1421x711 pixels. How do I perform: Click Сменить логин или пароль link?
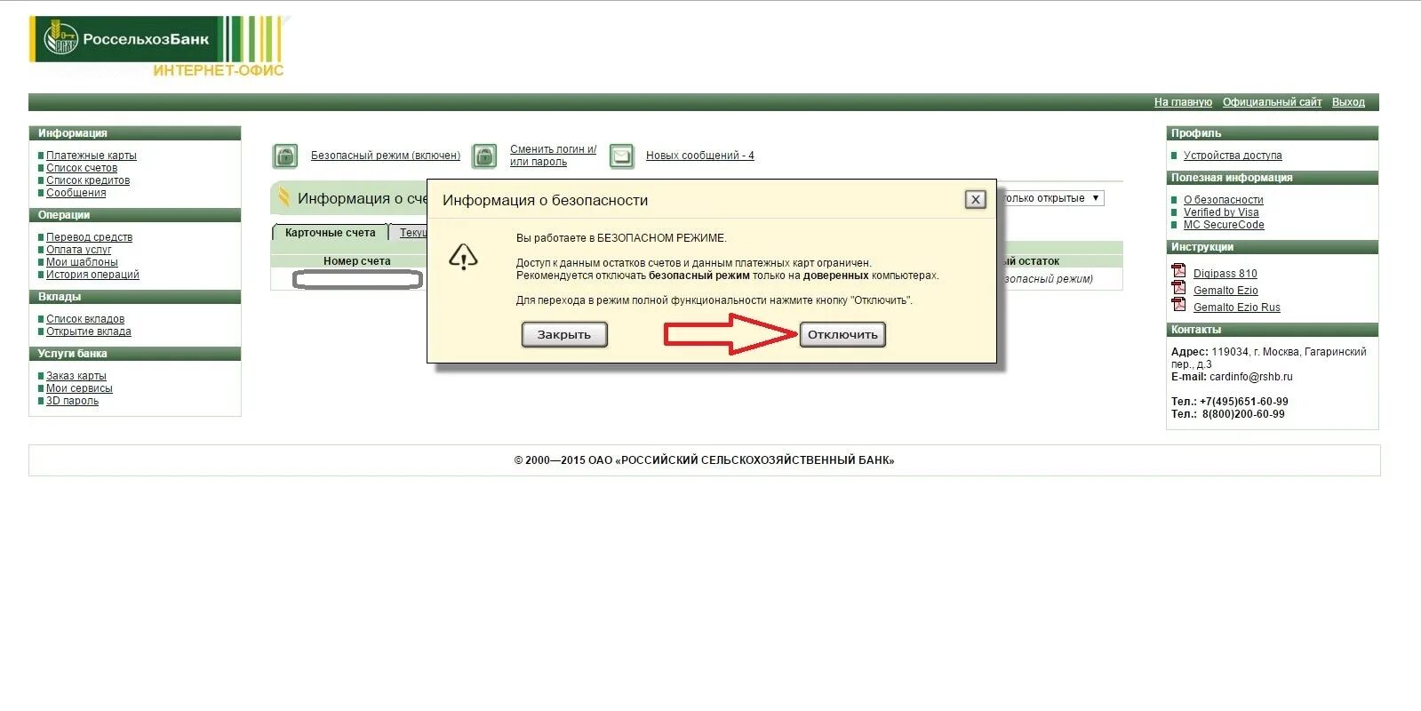[553, 156]
